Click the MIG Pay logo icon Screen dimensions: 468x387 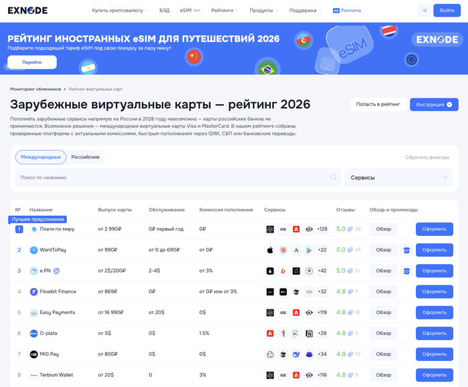pyautogui.click(x=33, y=354)
